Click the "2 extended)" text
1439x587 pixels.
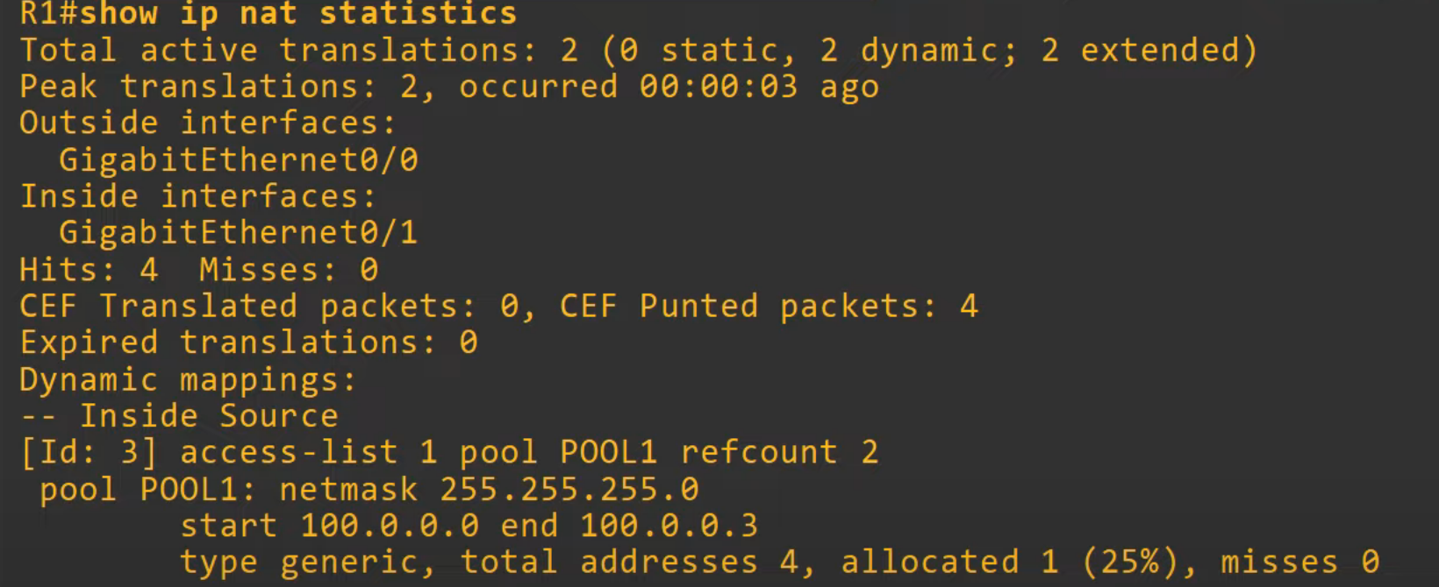1149,51
